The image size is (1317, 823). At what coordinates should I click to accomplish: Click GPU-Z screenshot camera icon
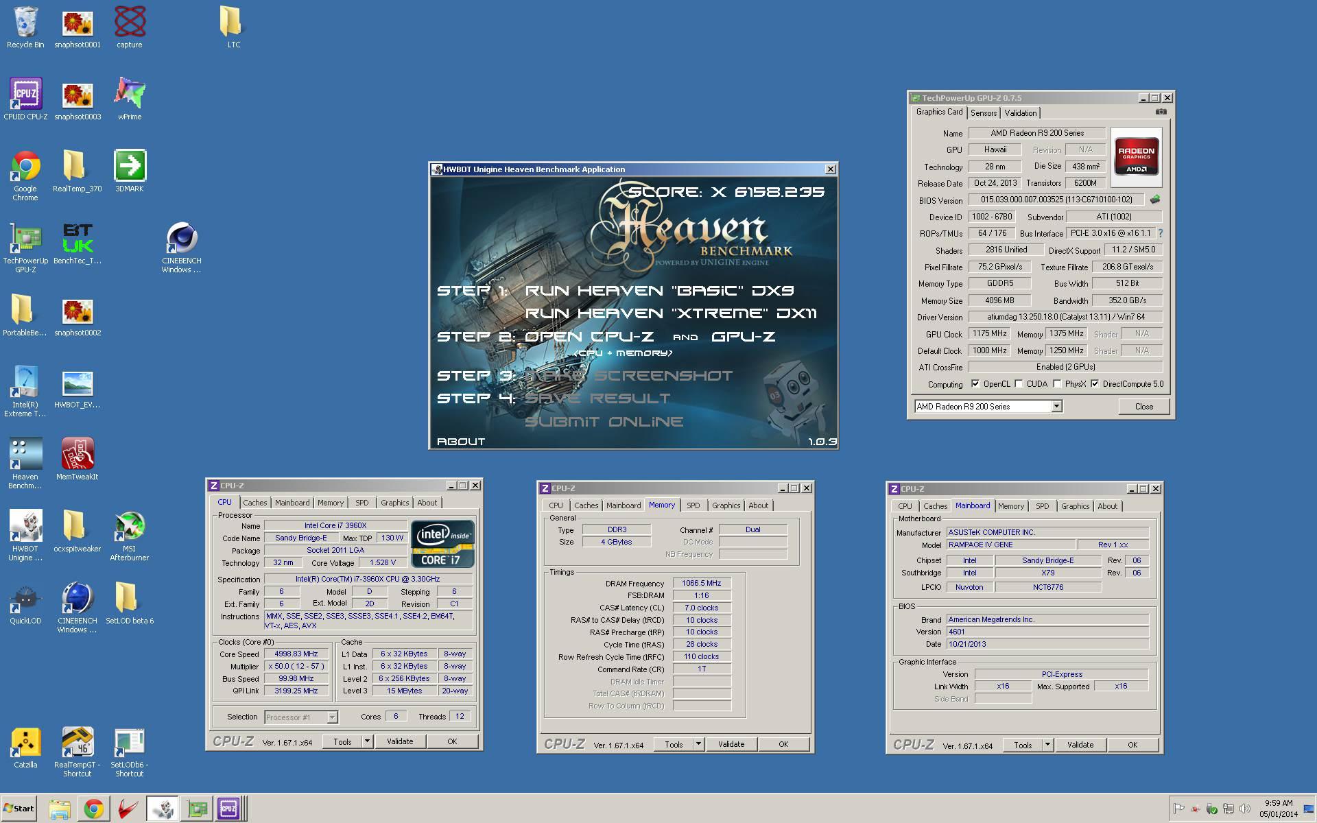[x=1161, y=112]
